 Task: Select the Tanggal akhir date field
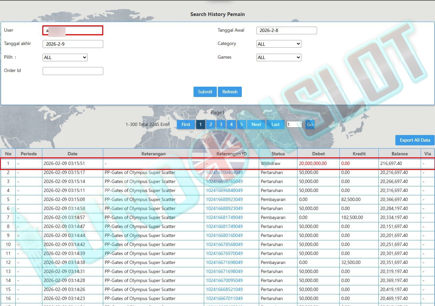click(73, 44)
